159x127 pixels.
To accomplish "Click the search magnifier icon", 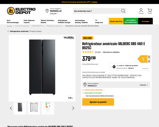I will click(123, 11).
